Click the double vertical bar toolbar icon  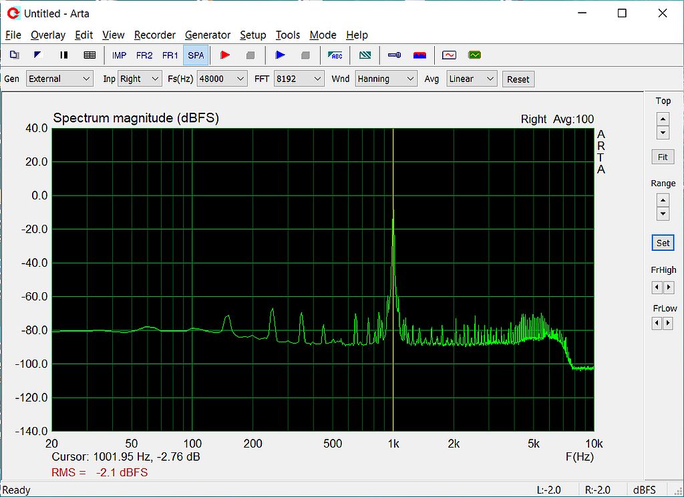(63, 55)
